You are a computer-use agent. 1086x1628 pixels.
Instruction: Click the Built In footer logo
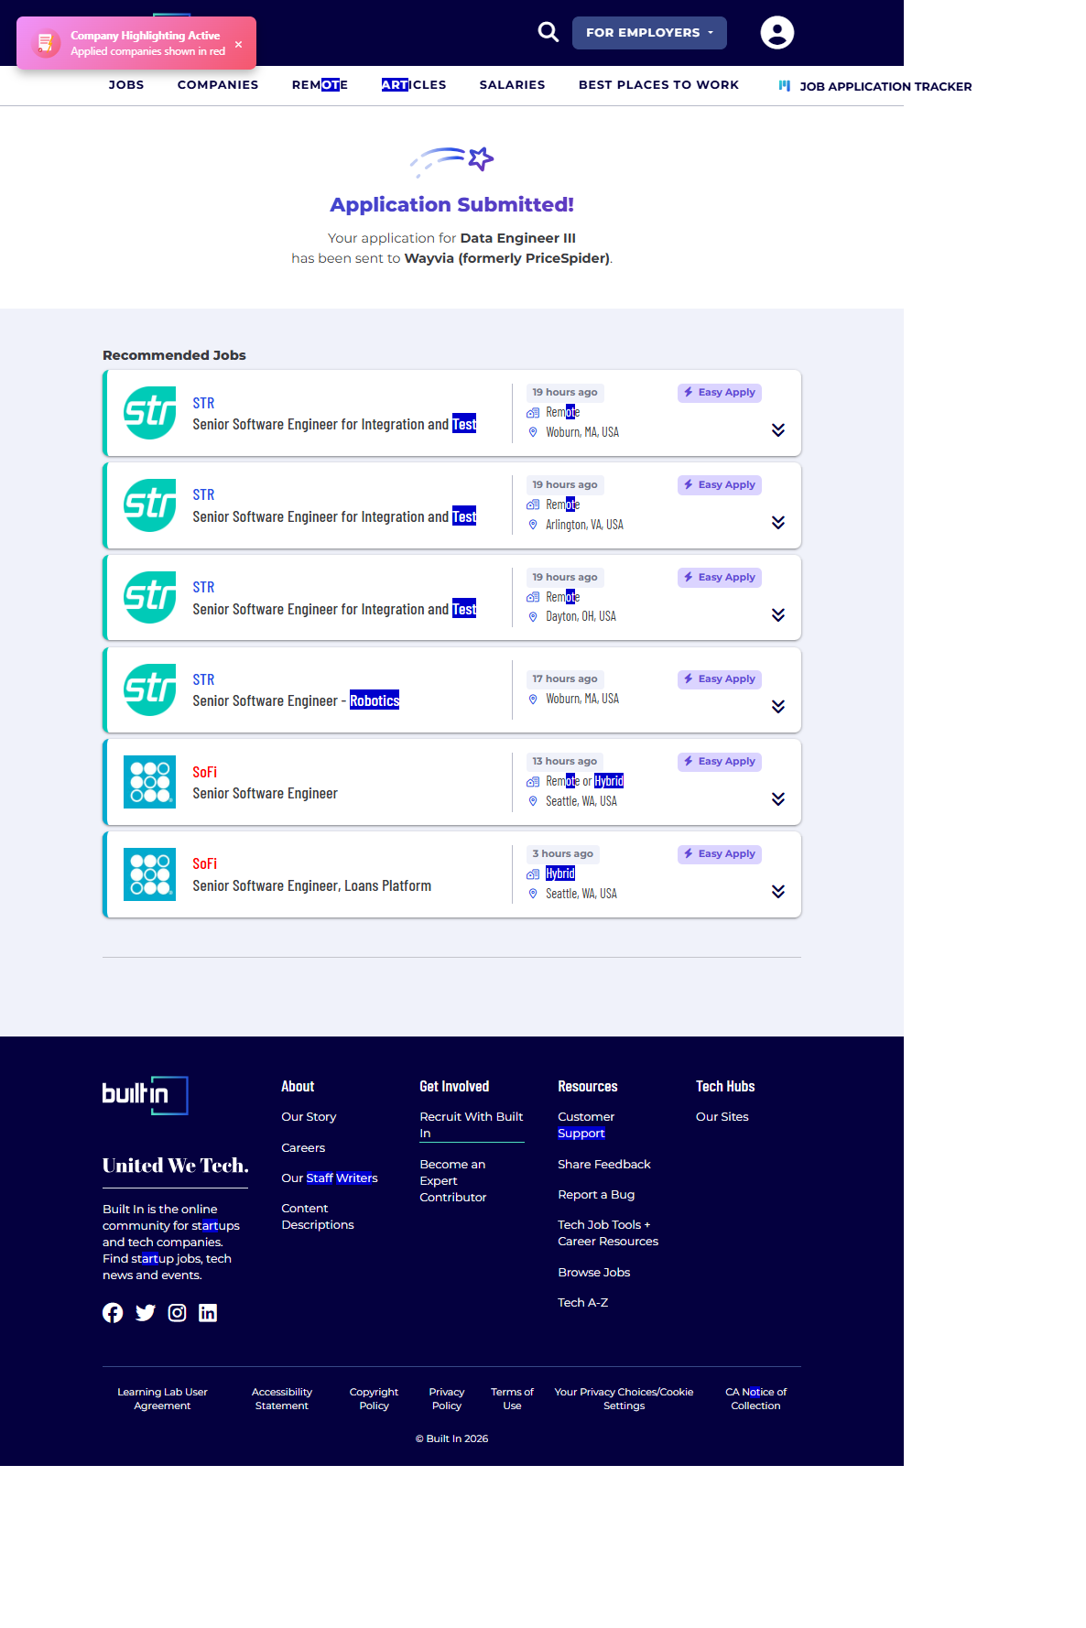click(145, 1095)
